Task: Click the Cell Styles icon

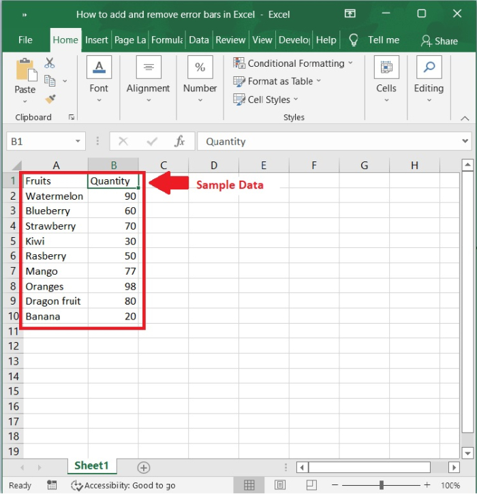Action: (239, 99)
